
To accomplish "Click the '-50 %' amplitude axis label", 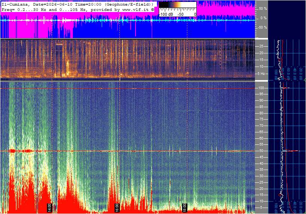I will click(262, 27).
